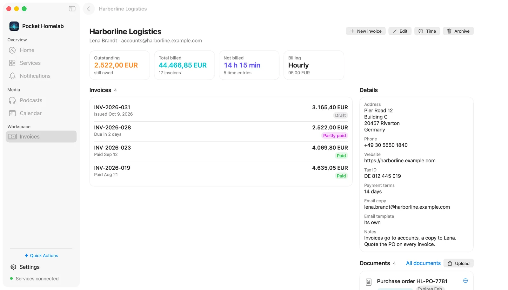Image resolution: width=508 pixels, height=290 pixels.
Task: Open Quick Actions
Action: tap(41, 255)
